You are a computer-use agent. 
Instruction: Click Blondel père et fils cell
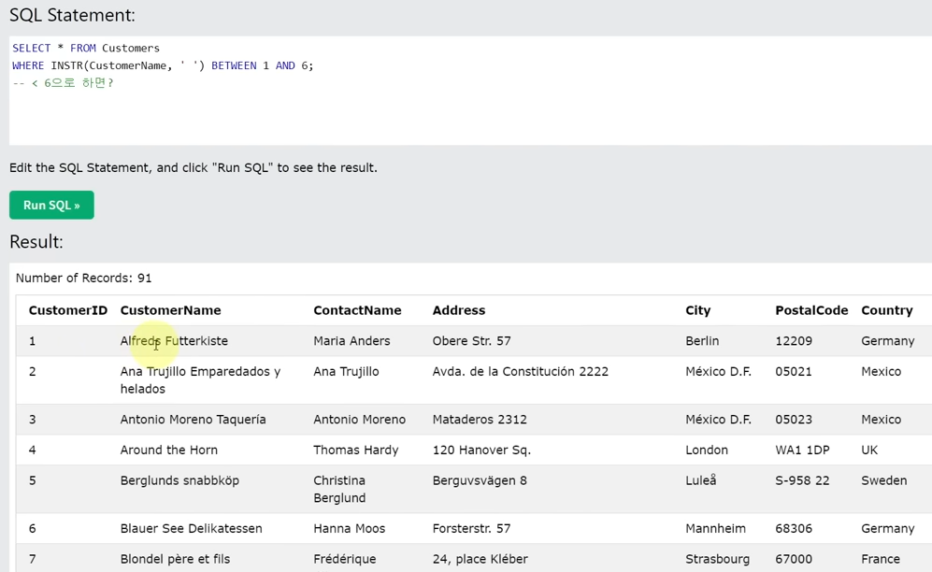click(x=175, y=559)
